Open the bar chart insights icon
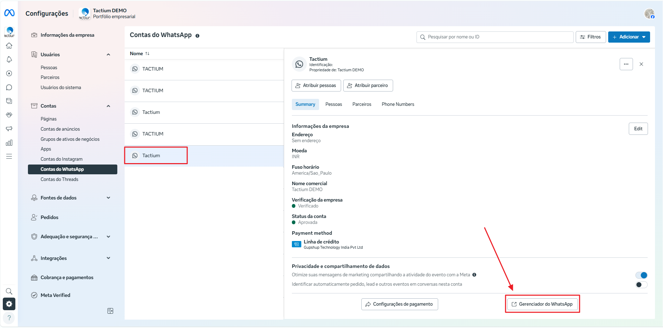The image size is (663, 328). click(9, 143)
